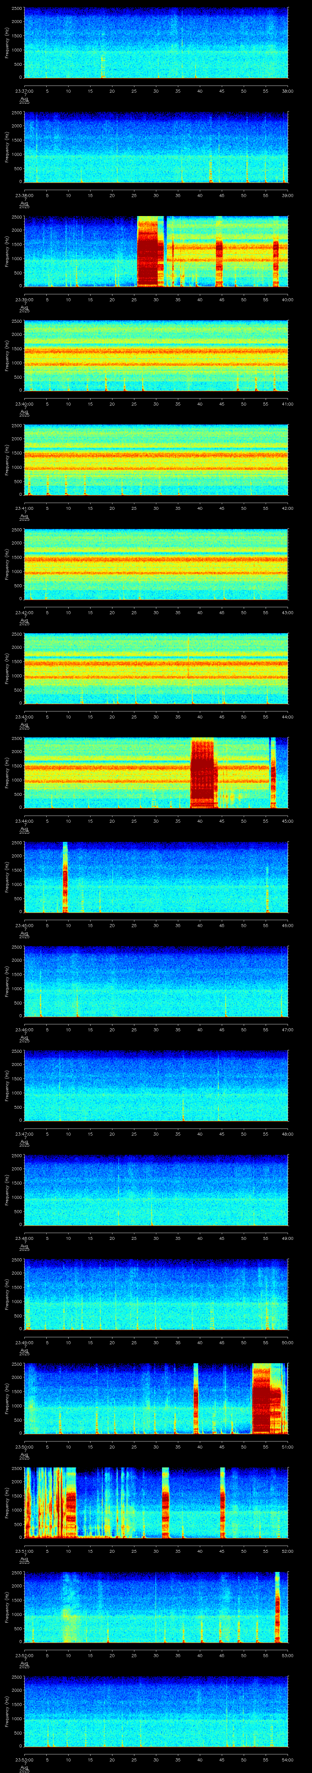Image resolution: width=312 pixels, height=1773 pixels.
Task: Open the spectrogram panel starting at 23:37:00
Action: (x=156, y=43)
